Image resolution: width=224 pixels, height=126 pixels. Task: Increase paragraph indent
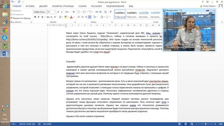(100, 12)
